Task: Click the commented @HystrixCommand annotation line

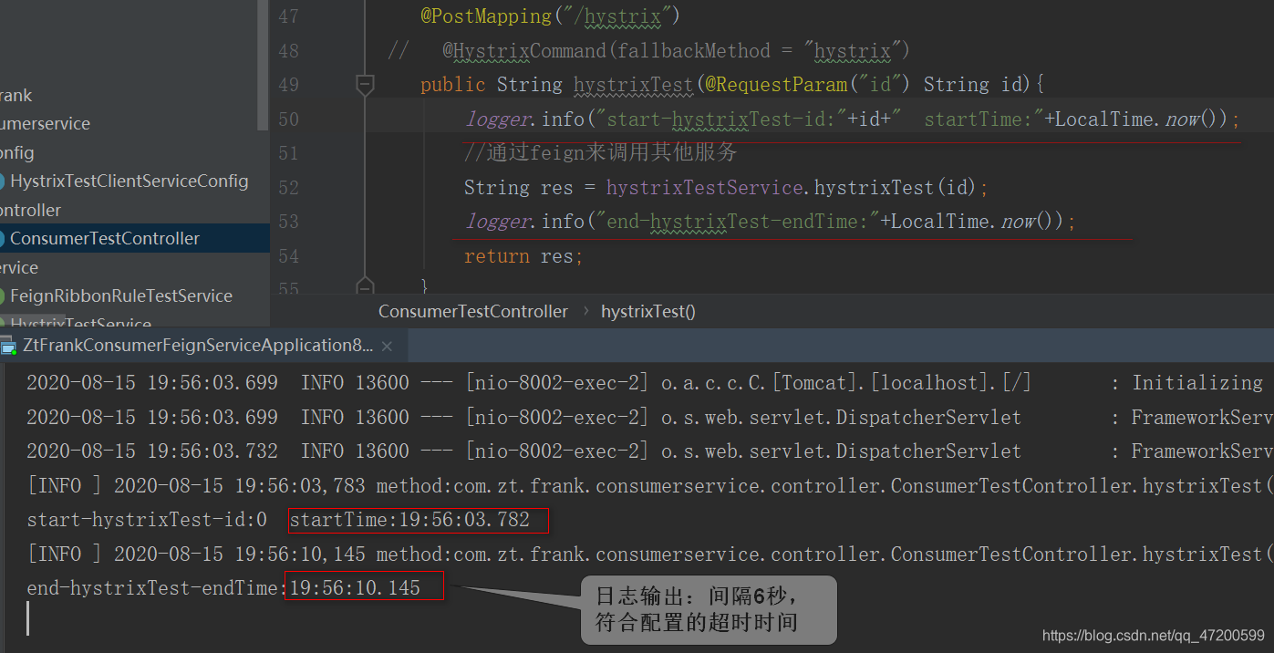Action: pos(649,51)
